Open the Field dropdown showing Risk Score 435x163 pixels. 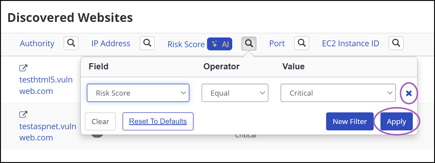tap(138, 93)
